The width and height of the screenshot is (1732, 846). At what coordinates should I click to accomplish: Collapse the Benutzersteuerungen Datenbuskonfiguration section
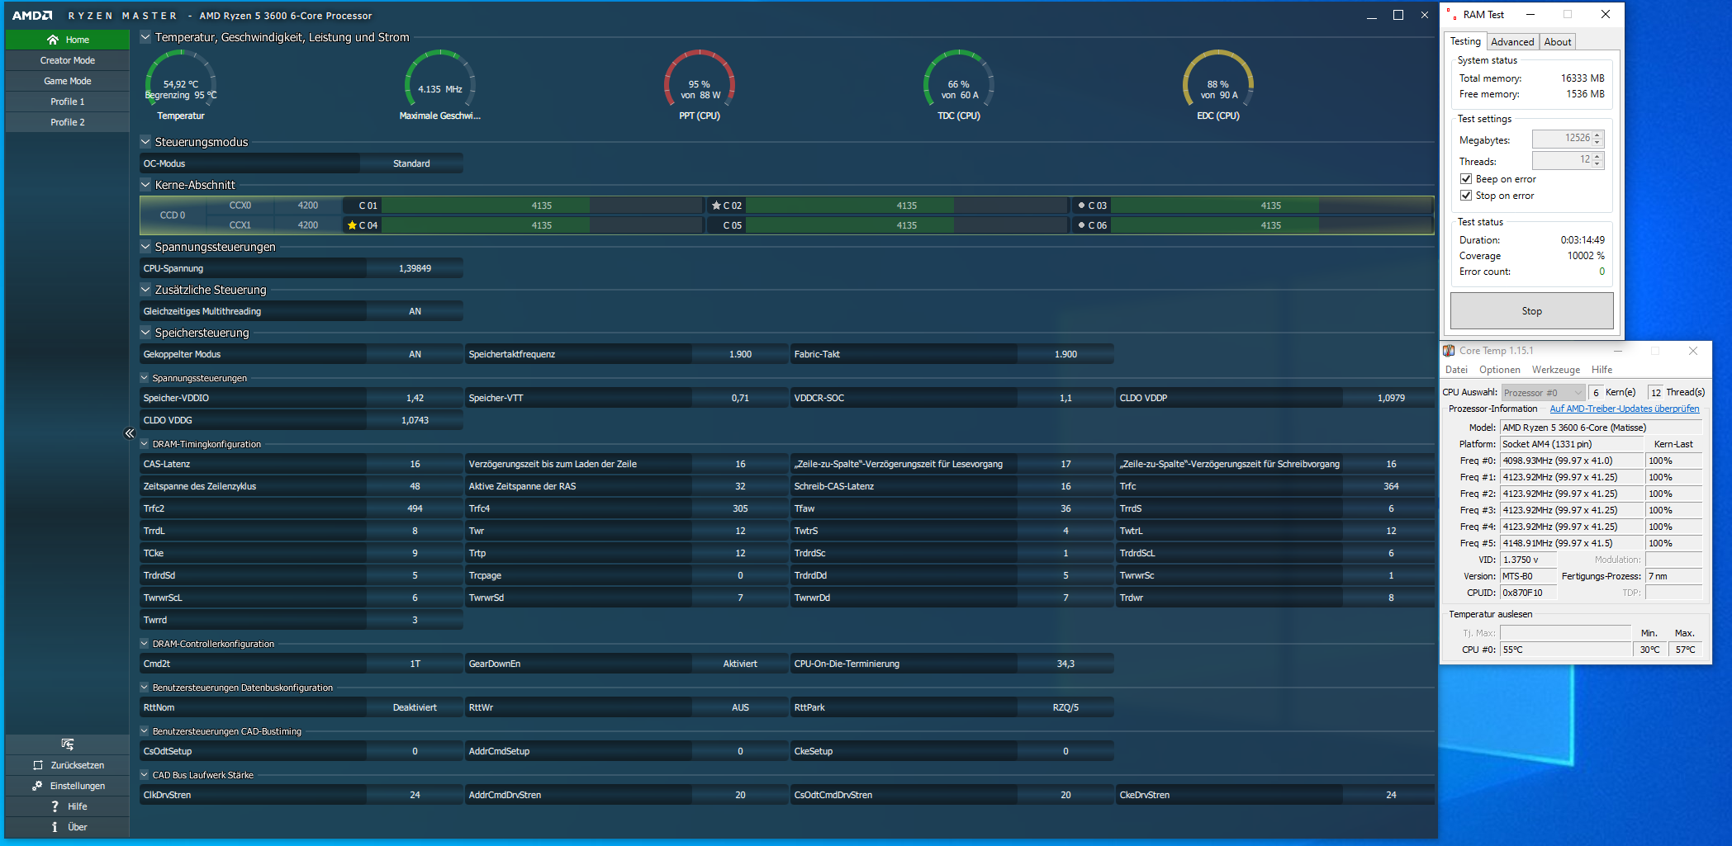pos(145,688)
